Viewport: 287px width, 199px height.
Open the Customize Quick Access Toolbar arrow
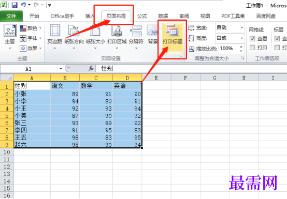pos(49,5)
